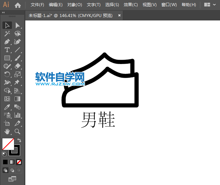Select the Curvature tool
The image size is (220, 185).
pos(17,42)
